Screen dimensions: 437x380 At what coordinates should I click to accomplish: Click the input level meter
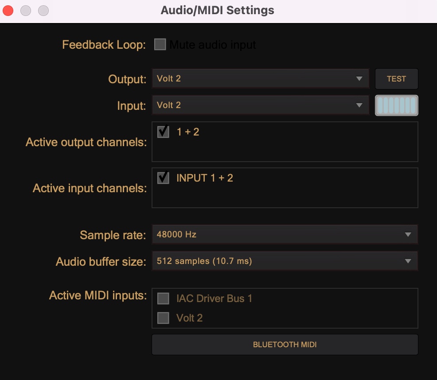point(396,105)
